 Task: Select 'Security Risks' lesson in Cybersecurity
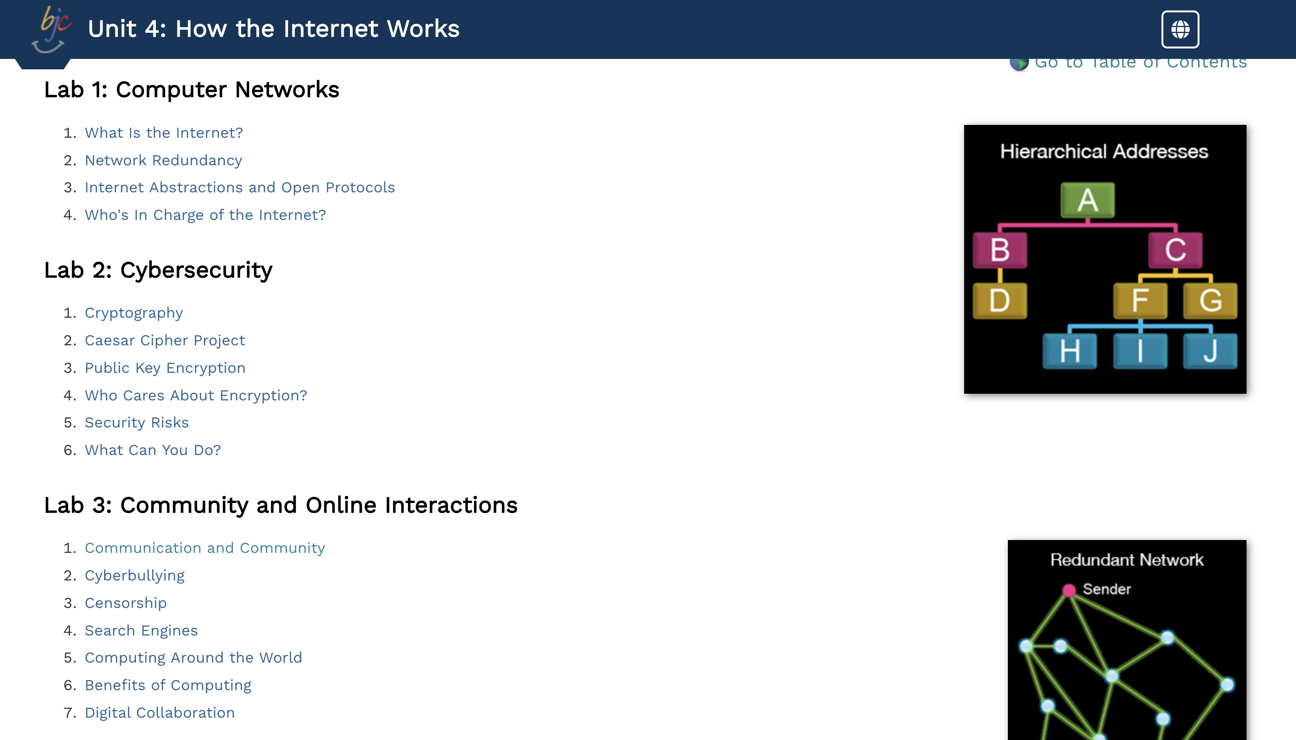point(136,422)
